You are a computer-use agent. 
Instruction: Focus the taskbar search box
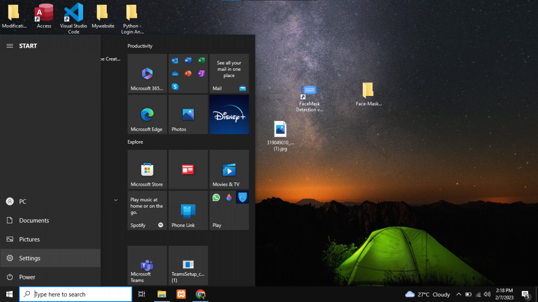[x=76, y=294]
